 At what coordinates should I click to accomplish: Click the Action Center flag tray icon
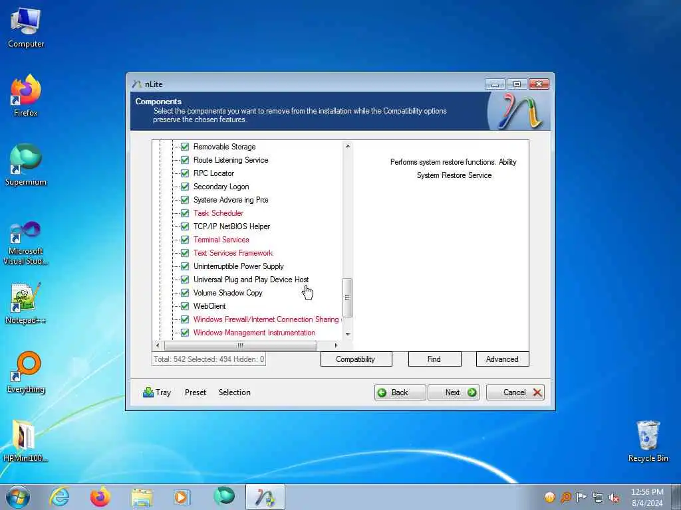[x=581, y=497]
